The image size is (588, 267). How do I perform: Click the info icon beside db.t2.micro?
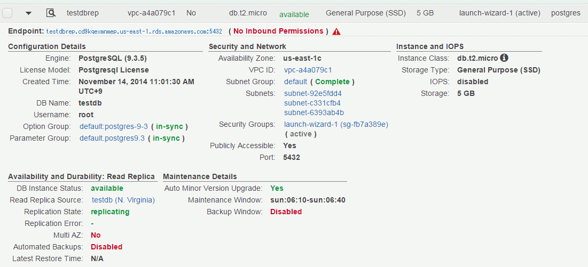click(504, 58)
